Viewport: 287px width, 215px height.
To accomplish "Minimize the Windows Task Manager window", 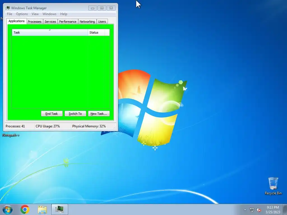I will tap(92, 8).
